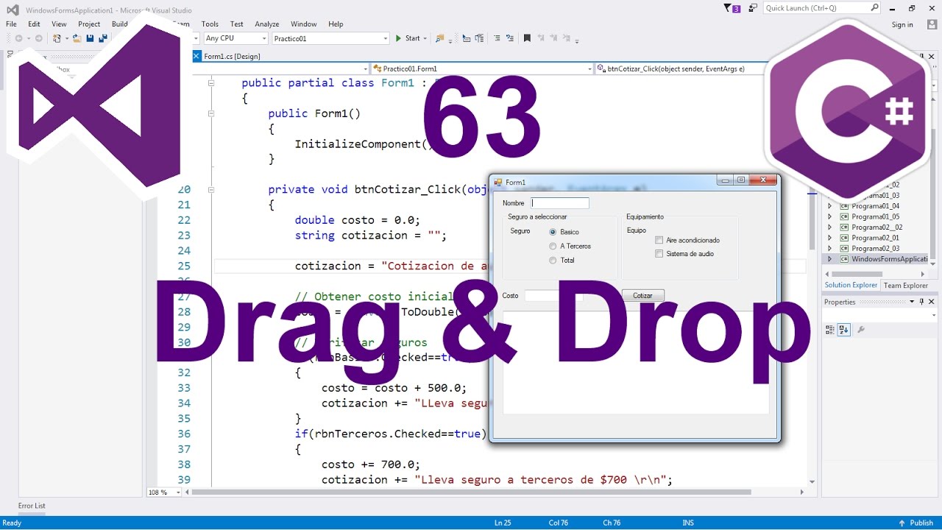
Task: Switch to the Solution Explorer tab
Action: click(851, 286)
